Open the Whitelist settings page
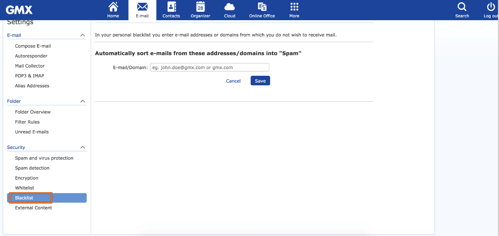 click(x=24, y=188)
